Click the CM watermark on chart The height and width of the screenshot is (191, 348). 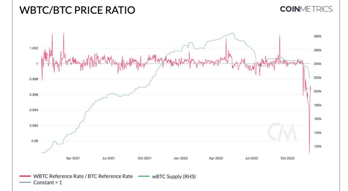[x=282, y=132]
